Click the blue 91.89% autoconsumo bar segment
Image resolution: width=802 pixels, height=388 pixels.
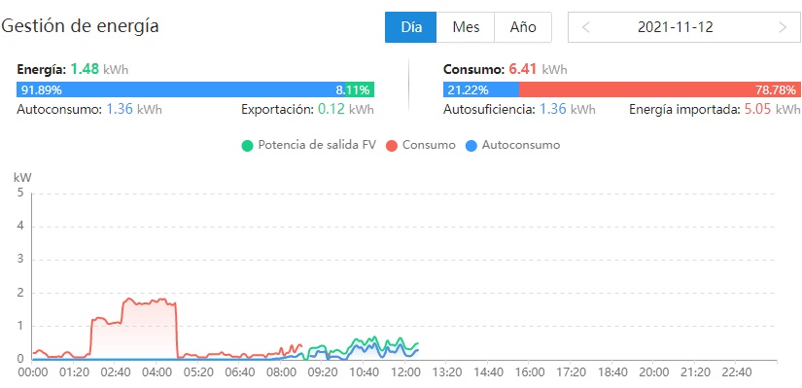point(181,90)
